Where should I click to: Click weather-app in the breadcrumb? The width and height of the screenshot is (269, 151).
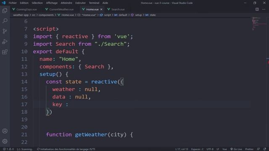(21, 15)
